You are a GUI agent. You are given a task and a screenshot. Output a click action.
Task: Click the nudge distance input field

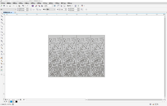[x=62, y=9]
